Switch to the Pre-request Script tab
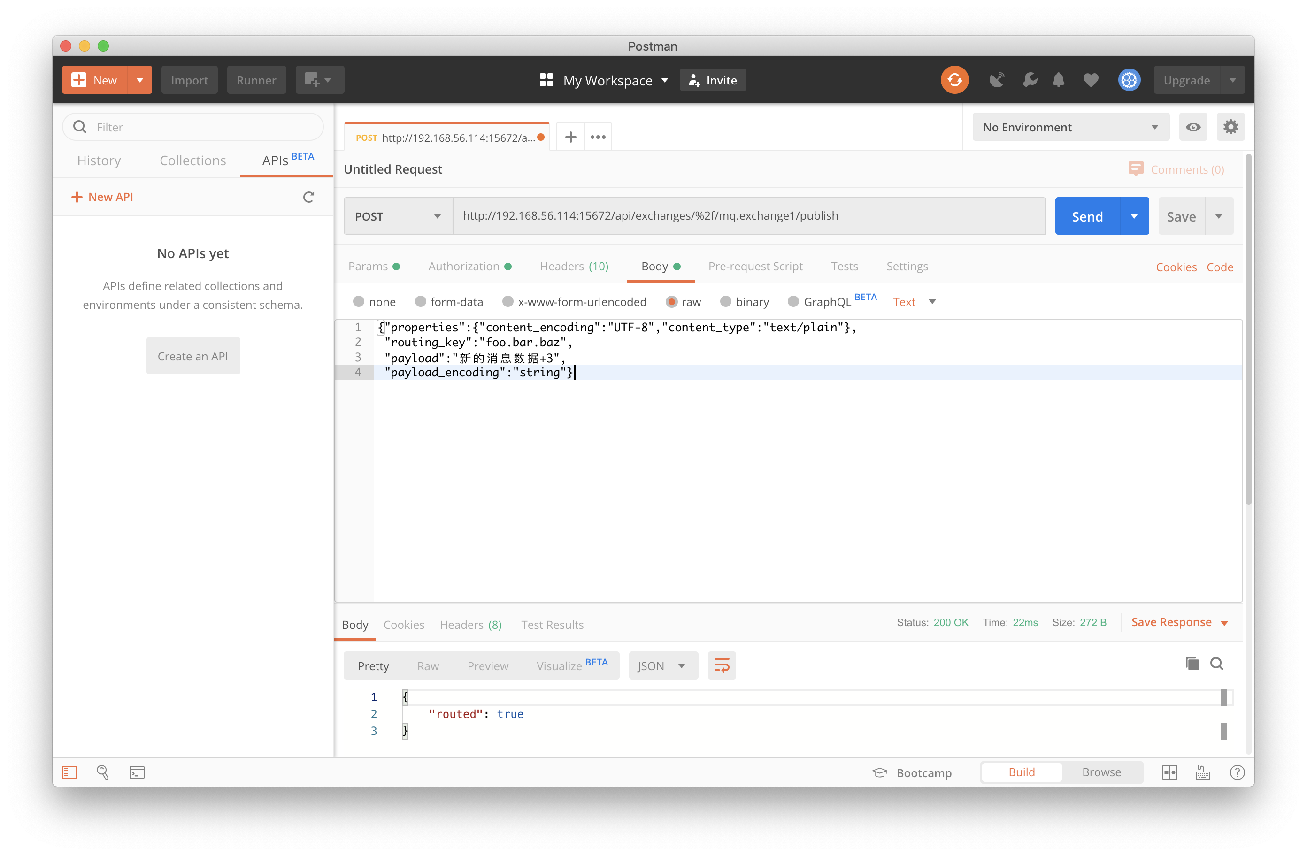Image resolution: width=1307 pixels, height=856 pixels. pos(756,266)
